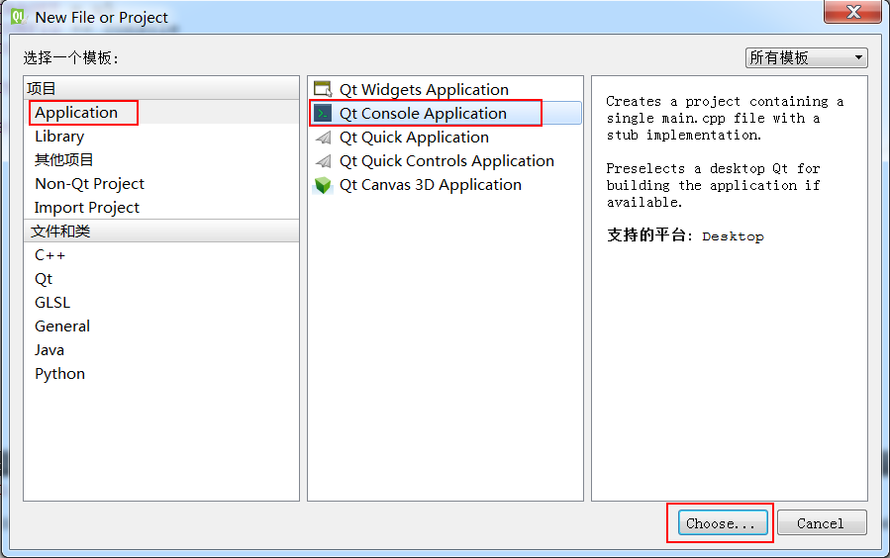Select the General files category
Image resolution: width=890 pixels, height=558 pixels.
click(161, 326)
